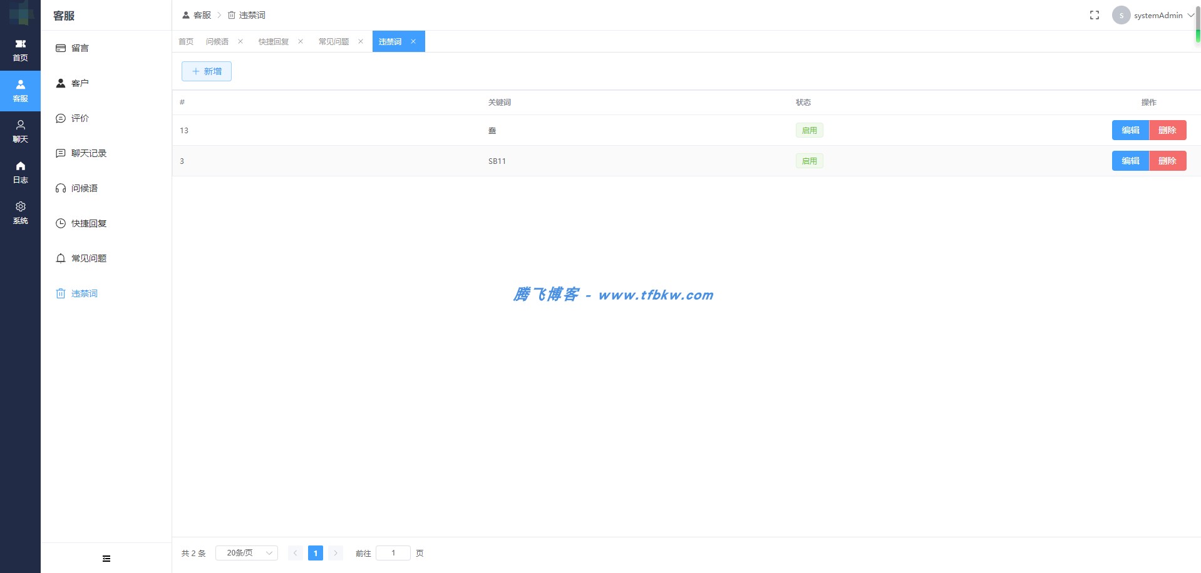Select the 客户 customers section

80,83
